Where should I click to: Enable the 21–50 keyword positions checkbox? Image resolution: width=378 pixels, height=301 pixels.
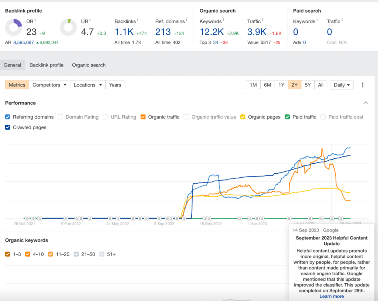[76, 254]
